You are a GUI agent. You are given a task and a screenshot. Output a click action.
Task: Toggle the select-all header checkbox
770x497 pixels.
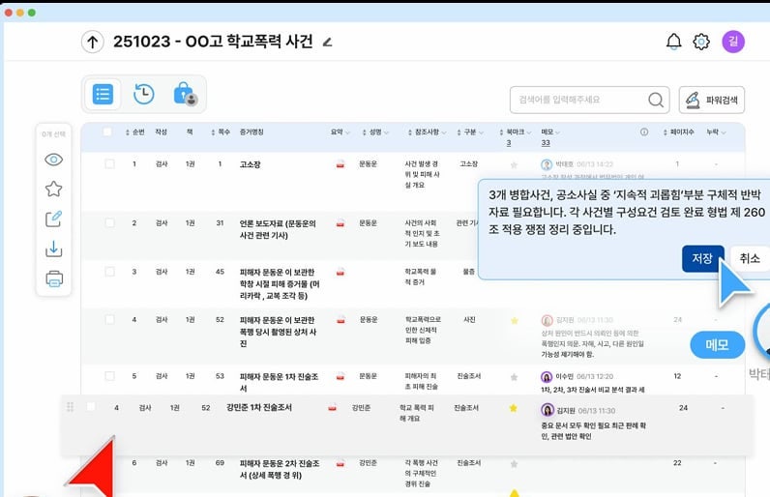pos(107,132)
